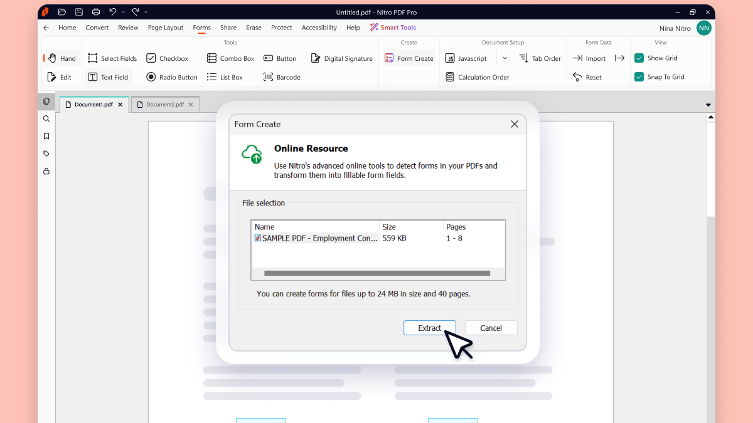The image size is (753, 423).
Task: Open the Convert ribbon tab
Action: pyautogui.click(x=97, y=28)
